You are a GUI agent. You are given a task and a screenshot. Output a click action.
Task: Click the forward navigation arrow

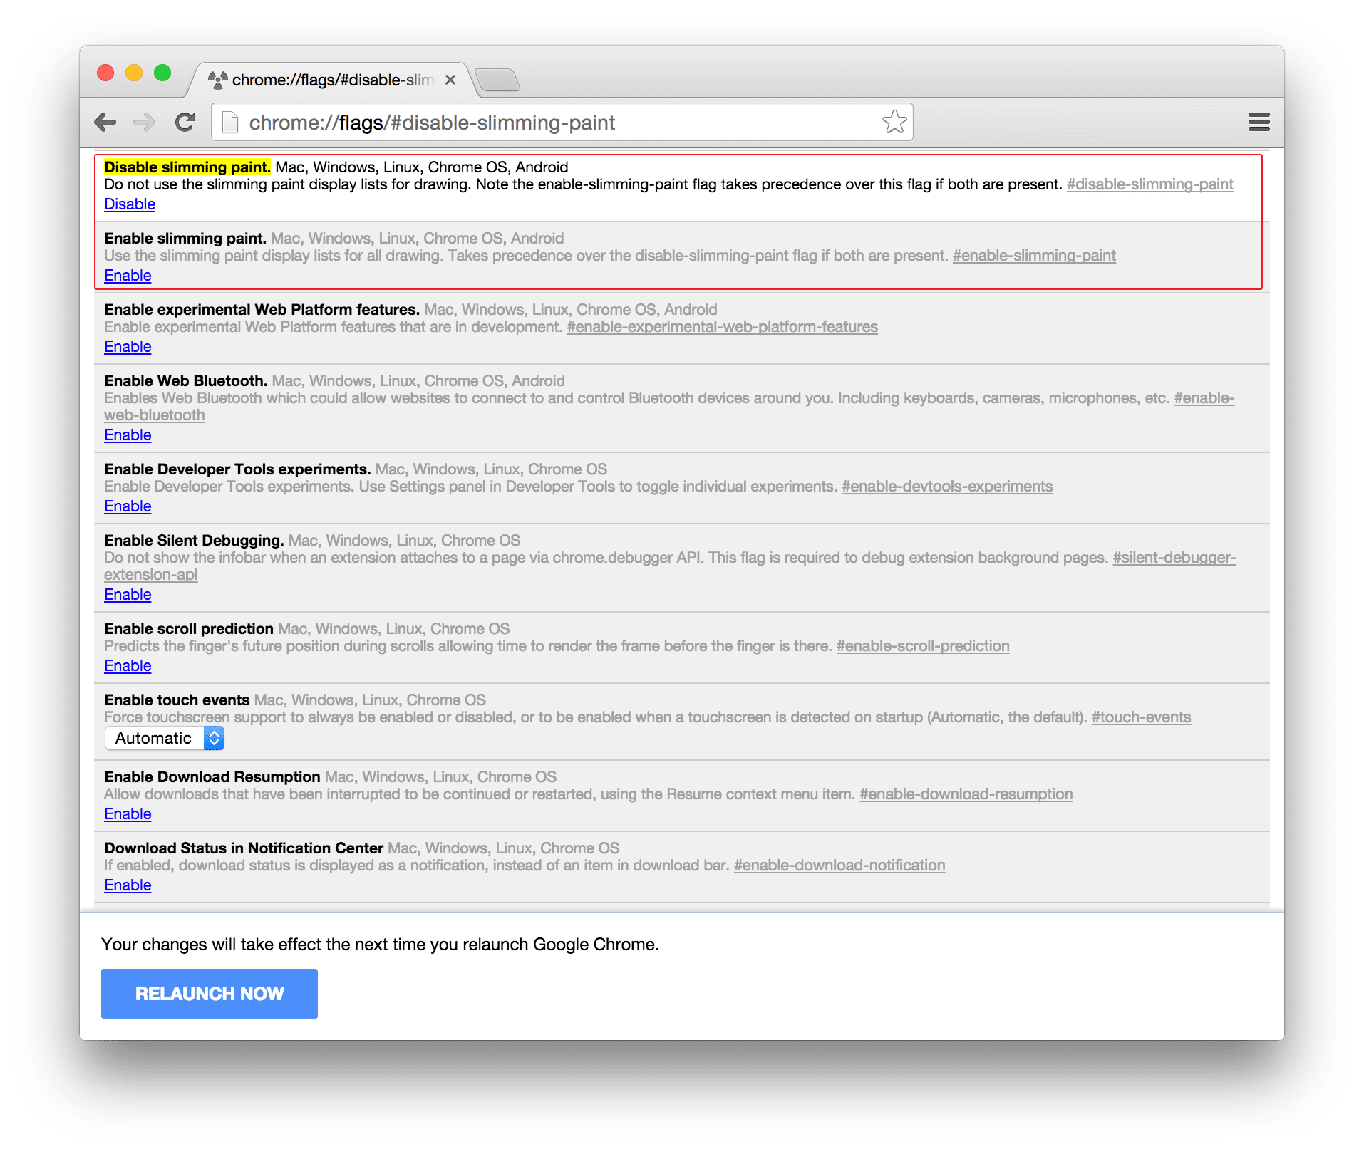(145, 122)
